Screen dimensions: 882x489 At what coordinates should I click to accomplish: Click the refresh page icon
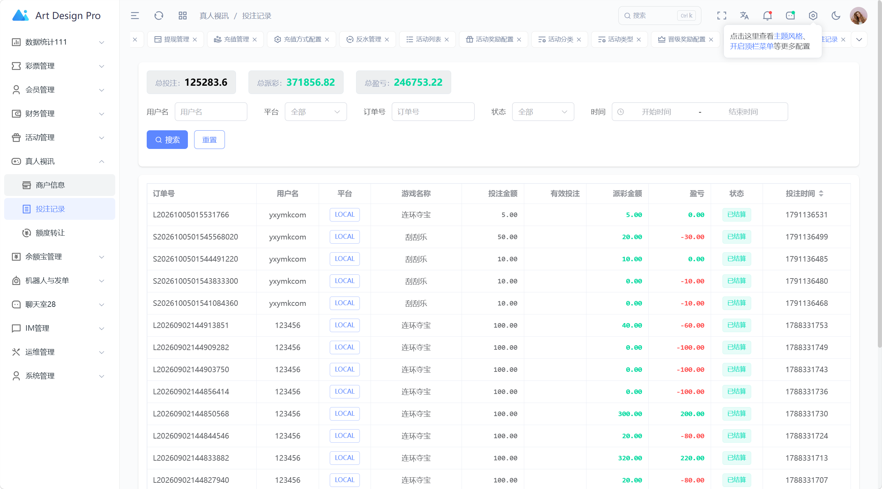(158, 16)
